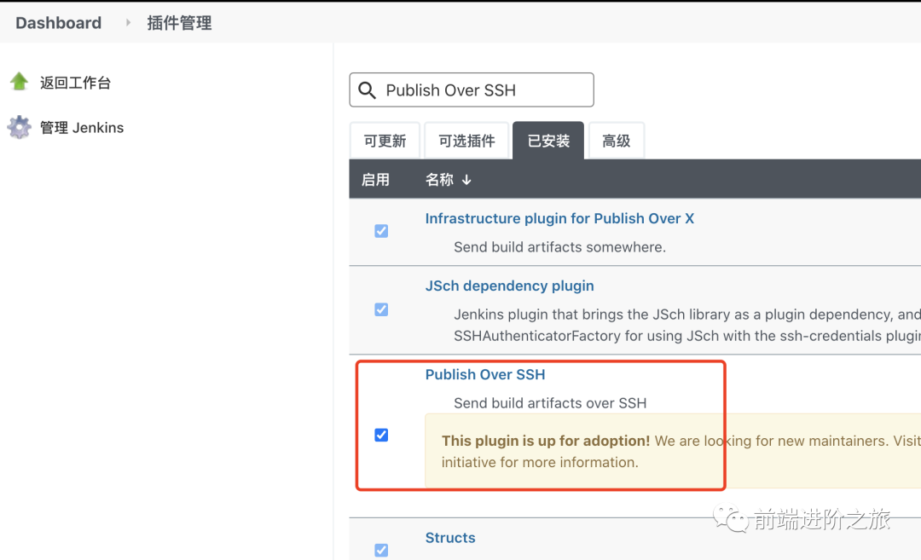921x560 pixels.
Task: Open Infrastructure plugin for Publish Over X
Action: pos(559,218)
